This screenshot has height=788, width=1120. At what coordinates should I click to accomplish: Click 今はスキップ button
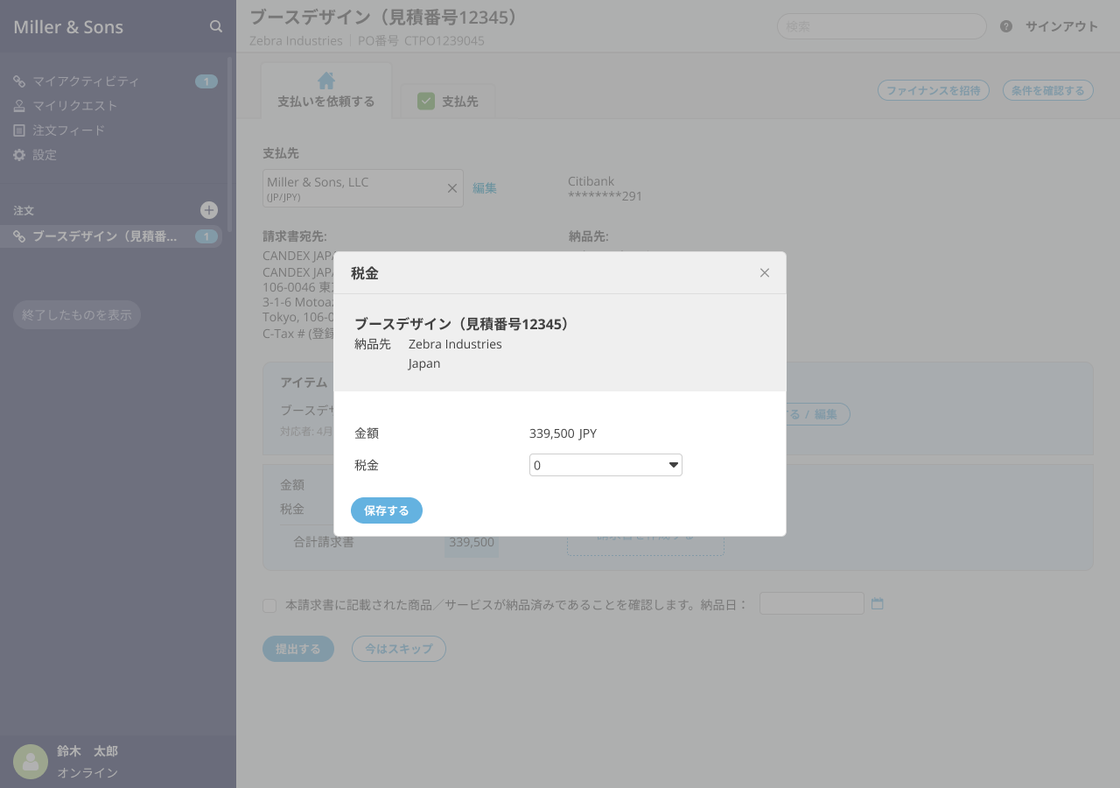[x=399, y=649]
